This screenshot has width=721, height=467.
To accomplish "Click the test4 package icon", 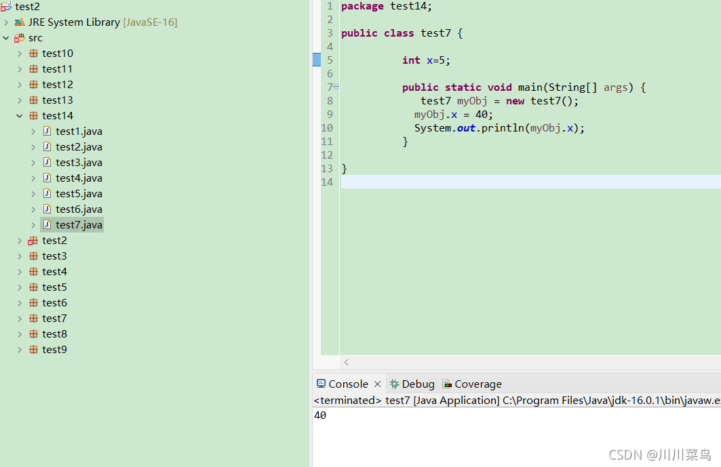I will point(33,272).
